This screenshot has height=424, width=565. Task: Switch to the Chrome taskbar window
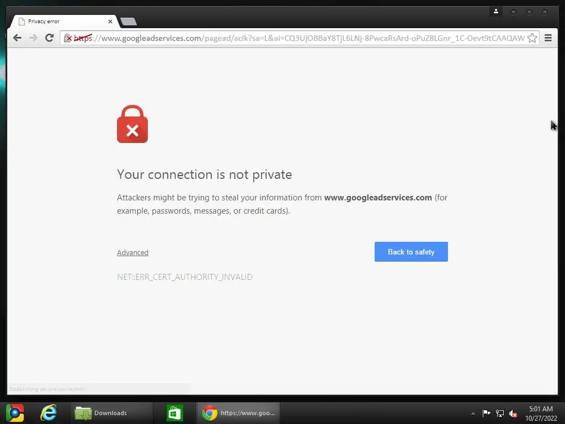pos(238,413)
